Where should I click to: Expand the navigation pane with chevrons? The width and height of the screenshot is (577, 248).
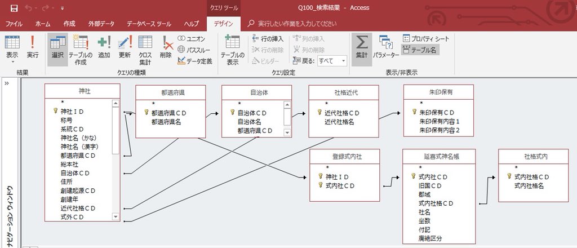coord(7,83)
